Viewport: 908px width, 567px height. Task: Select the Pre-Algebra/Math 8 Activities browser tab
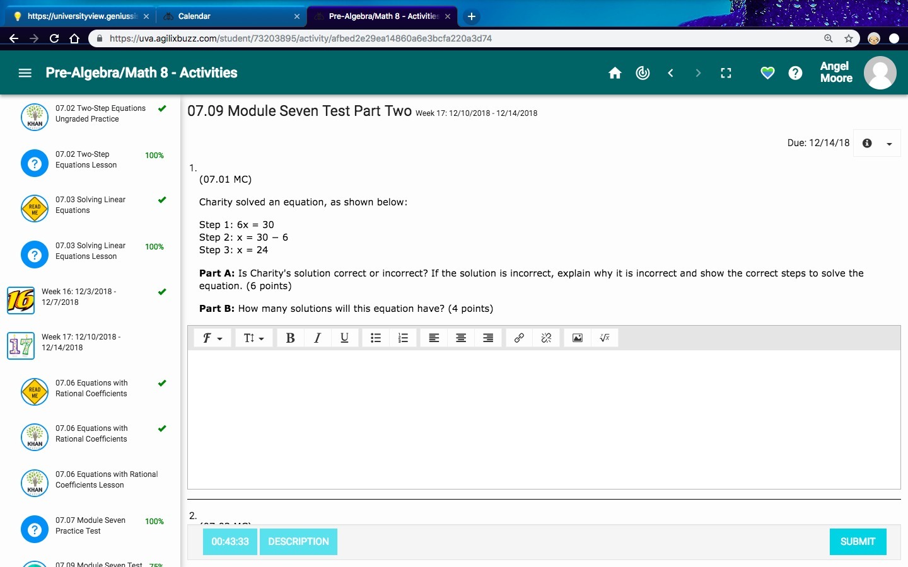[x=383, y=16]
